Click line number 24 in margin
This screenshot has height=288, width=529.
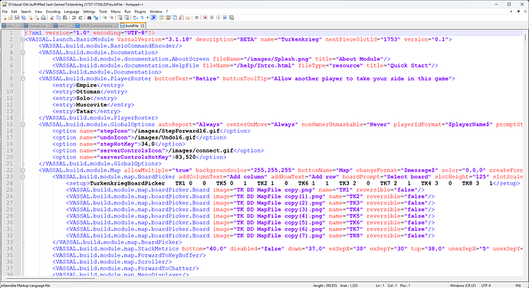click(x=10, y=184)
